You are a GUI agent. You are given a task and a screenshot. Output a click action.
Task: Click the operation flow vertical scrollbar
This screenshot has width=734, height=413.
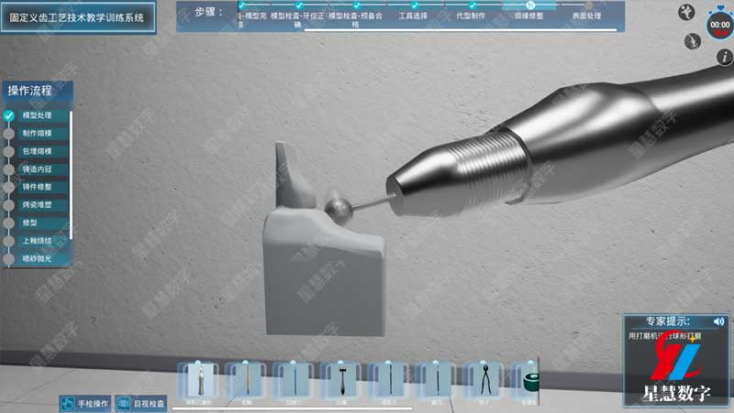(x=71, y=174)
